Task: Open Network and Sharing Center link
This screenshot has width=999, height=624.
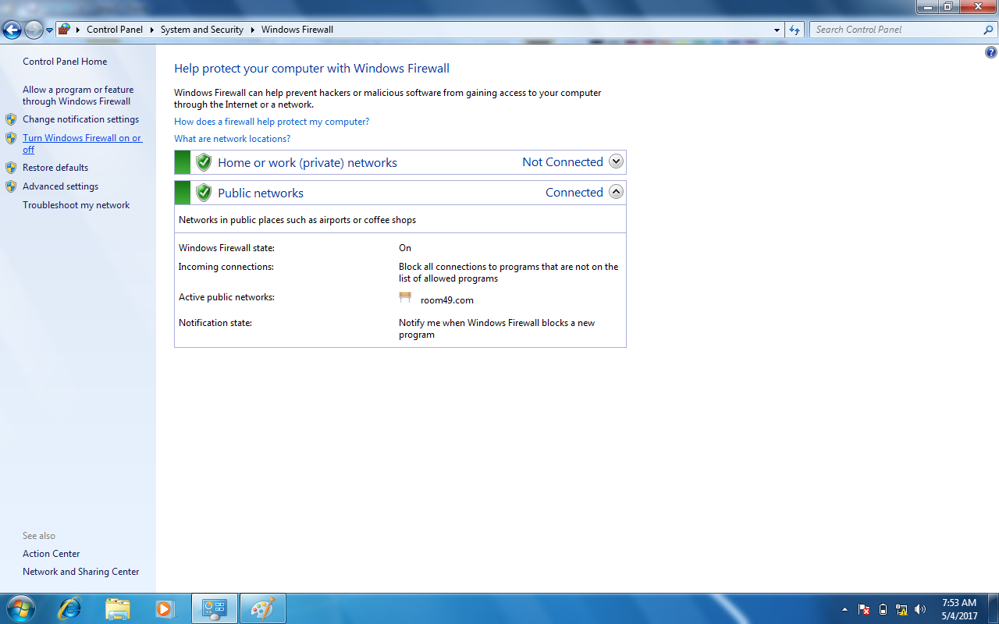Action: point(81,572)
